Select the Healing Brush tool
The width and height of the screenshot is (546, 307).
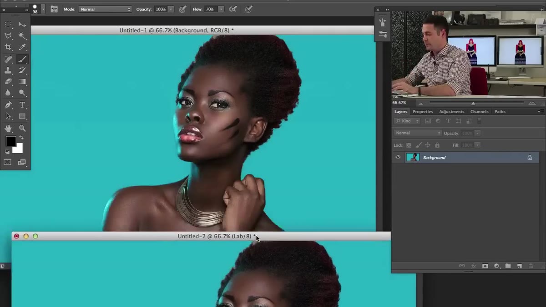click(x=8, y=59)
